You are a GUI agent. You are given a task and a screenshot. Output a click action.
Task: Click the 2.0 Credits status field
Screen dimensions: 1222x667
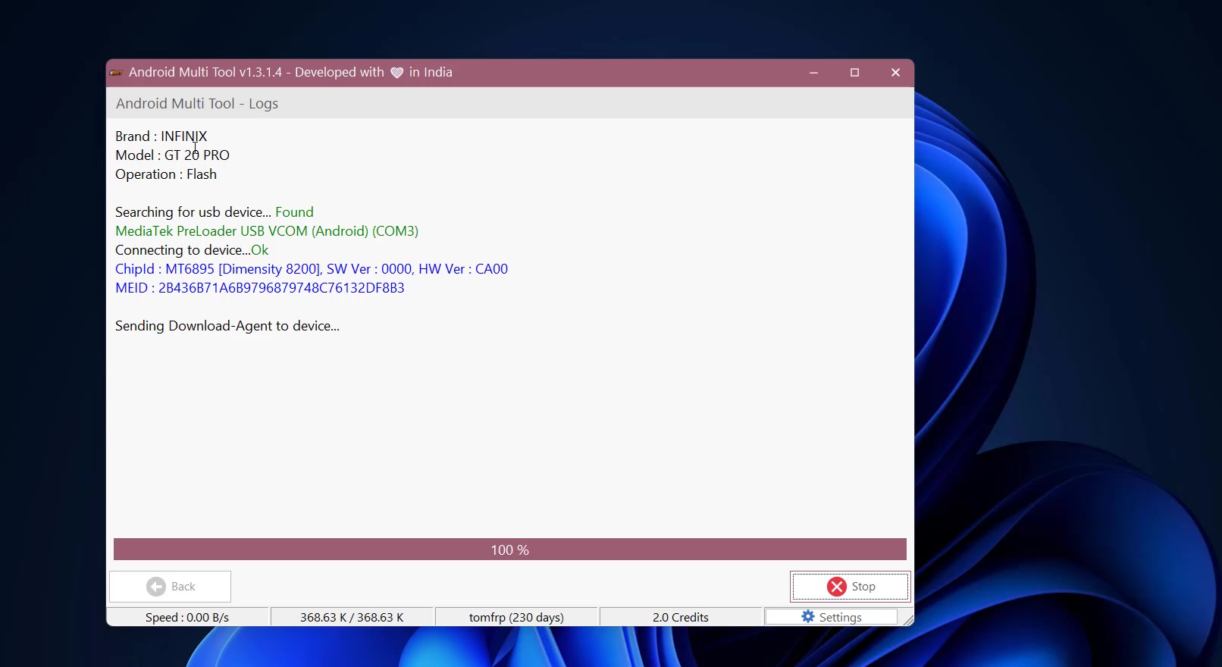pos(681,617)
